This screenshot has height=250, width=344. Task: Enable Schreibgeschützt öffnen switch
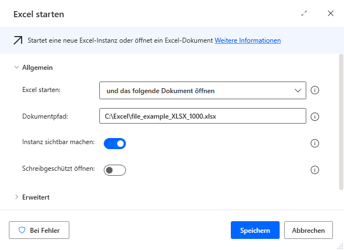click(x=115, y=170)
